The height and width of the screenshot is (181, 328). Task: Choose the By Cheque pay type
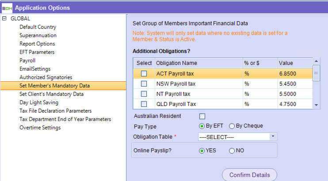[x=232, y=126]
